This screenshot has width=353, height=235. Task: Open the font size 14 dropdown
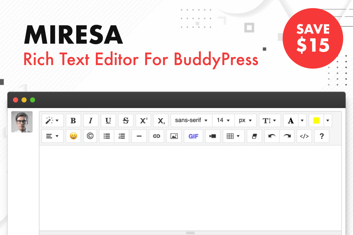[x=223, y=121]
